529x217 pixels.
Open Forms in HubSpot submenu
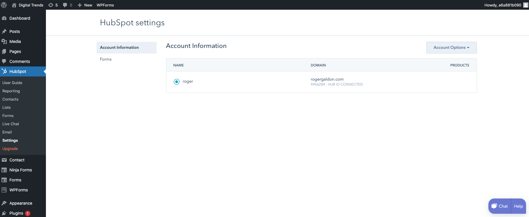(8, 116)
